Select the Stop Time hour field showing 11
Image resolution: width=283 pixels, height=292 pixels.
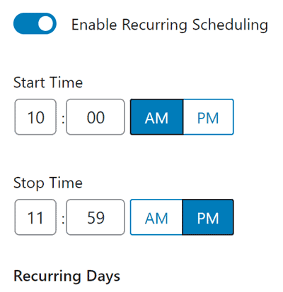click(x=35, y=217)
